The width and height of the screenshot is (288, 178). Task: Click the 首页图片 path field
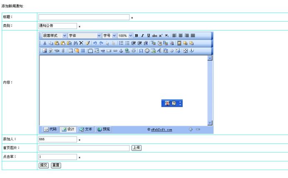click(x=84, y=148)
